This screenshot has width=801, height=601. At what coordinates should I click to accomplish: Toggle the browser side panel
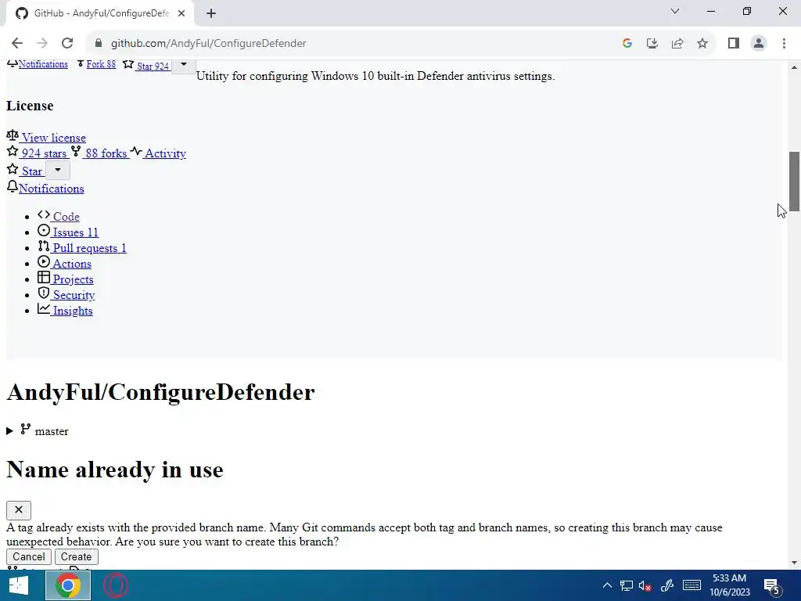734,44
